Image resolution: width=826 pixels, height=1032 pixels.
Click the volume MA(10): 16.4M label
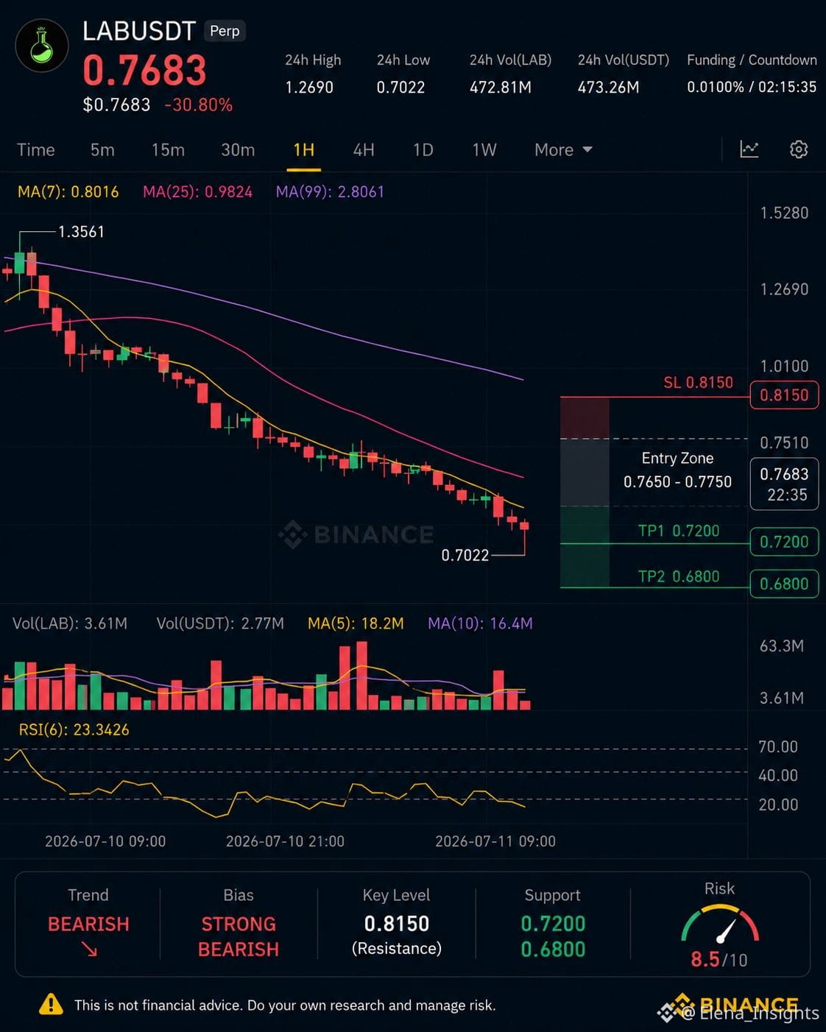pos(480,623)
